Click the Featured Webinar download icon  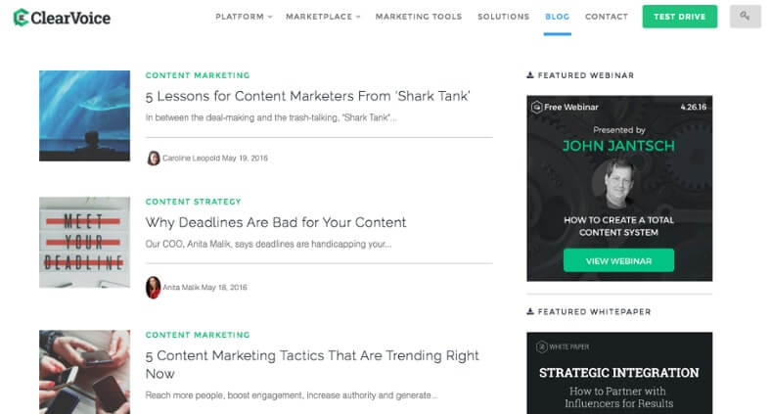click(530, 74)
